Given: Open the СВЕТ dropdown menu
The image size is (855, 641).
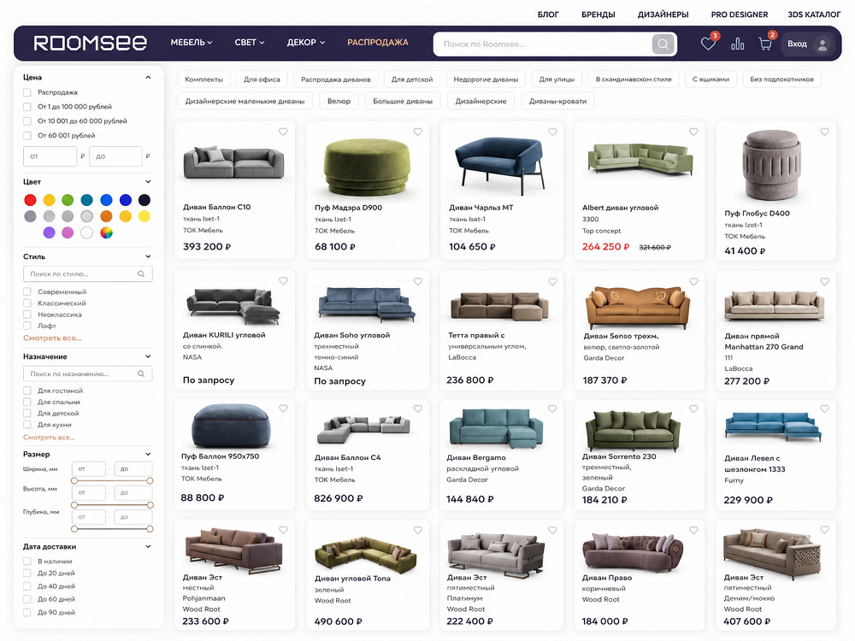Looking at the screenshot, I should [x=249, y=43].
